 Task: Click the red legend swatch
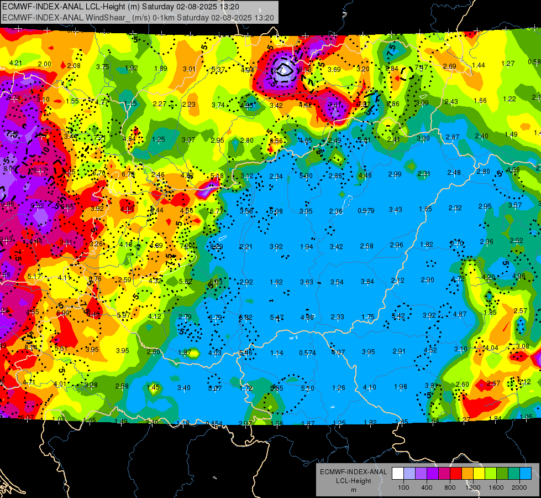[456, 474]
